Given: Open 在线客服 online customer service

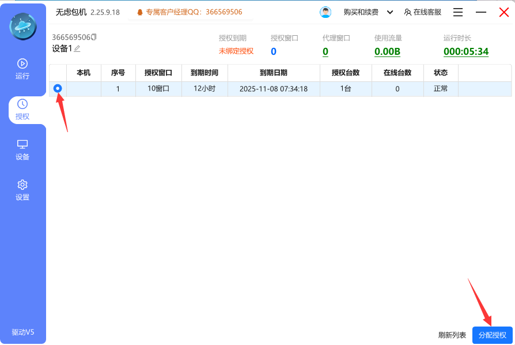Looking at the screenshot, I should tap(423, 12).
